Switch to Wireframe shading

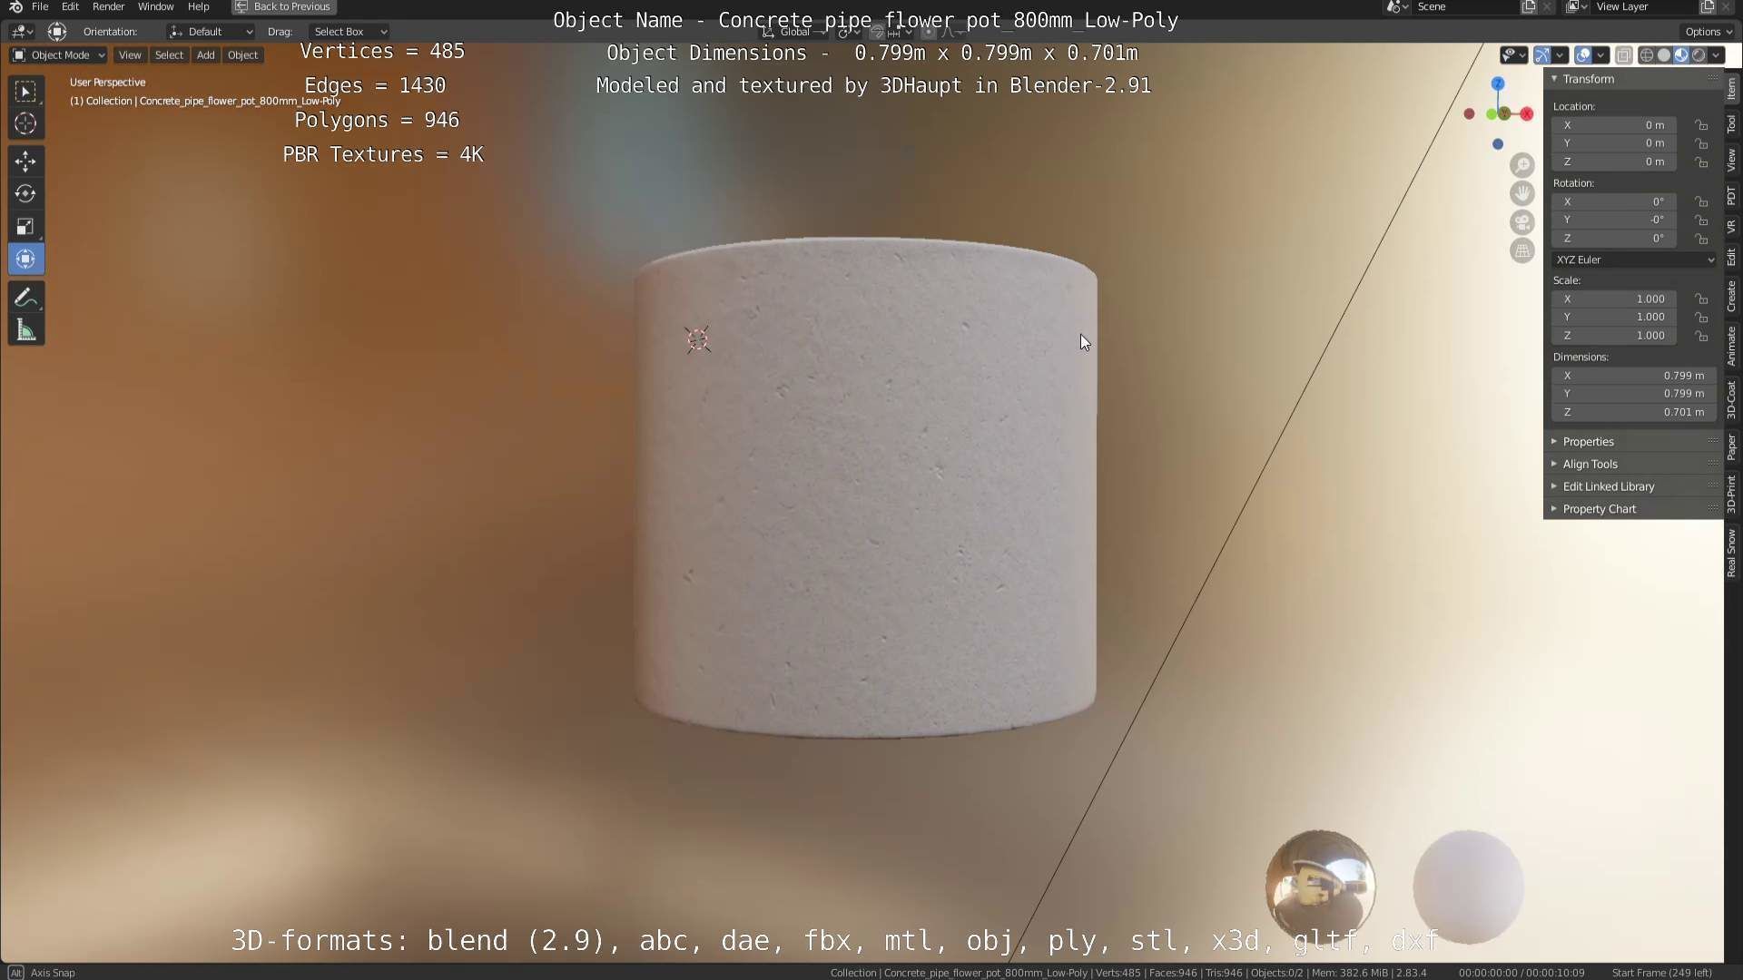(1647, 55)
